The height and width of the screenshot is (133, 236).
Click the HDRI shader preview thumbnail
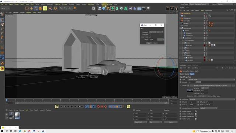[x=190, y=90]
